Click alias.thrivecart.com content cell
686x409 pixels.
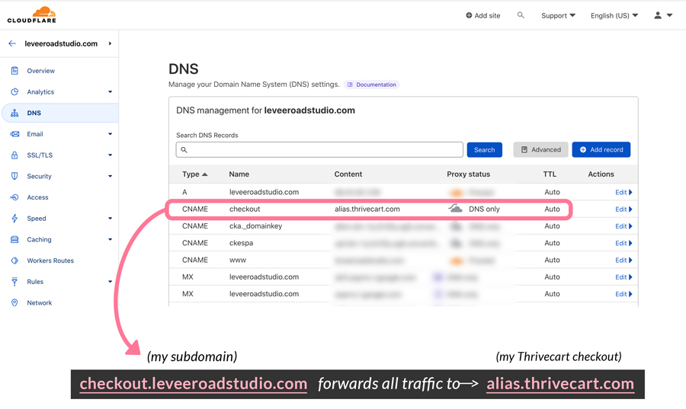[367, 209]
